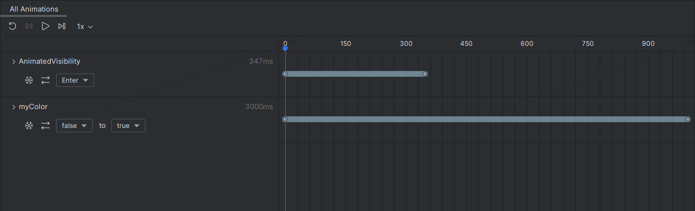This screenshot has width=695, height=211.
Task: Click AnimatedVisibility bar's end handle
Action: click(x=425, y=74)
